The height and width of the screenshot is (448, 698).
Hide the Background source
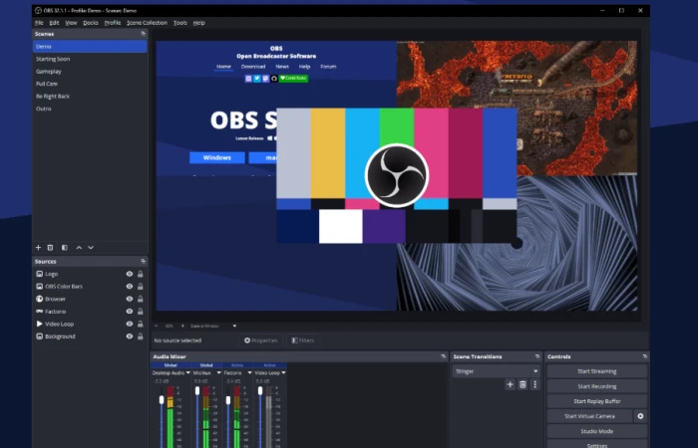coord(130,336)
